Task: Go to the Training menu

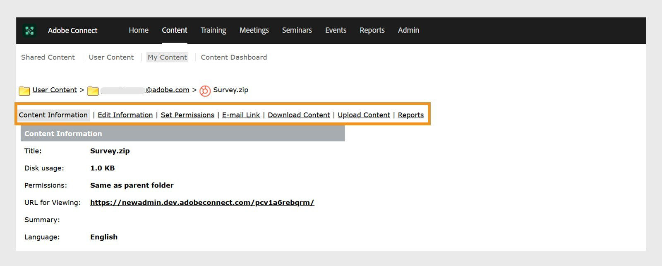Action: (x=213, y=30)
